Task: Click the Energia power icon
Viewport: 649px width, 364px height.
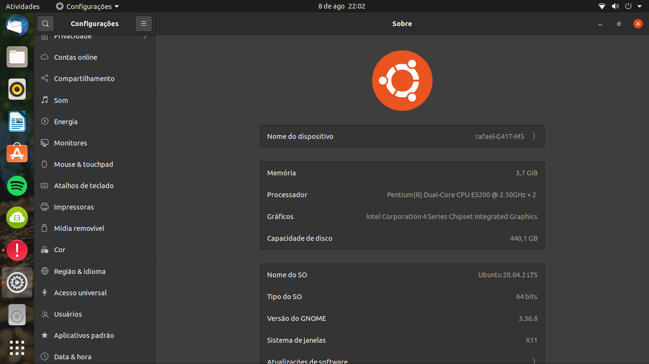Action: (x=45, y=121)
